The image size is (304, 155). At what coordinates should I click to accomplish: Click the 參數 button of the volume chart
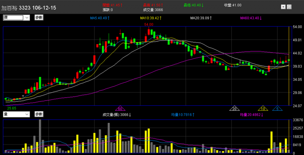(x=39, y=114)
